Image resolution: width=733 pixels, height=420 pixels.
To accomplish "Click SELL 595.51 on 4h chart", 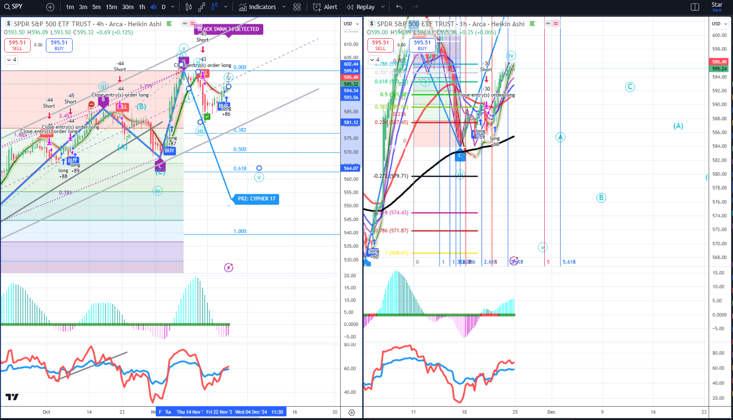I will coord(17,45).
